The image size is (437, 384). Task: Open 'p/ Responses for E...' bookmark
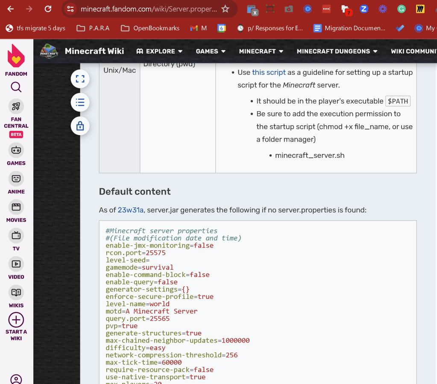coord(270,28)
